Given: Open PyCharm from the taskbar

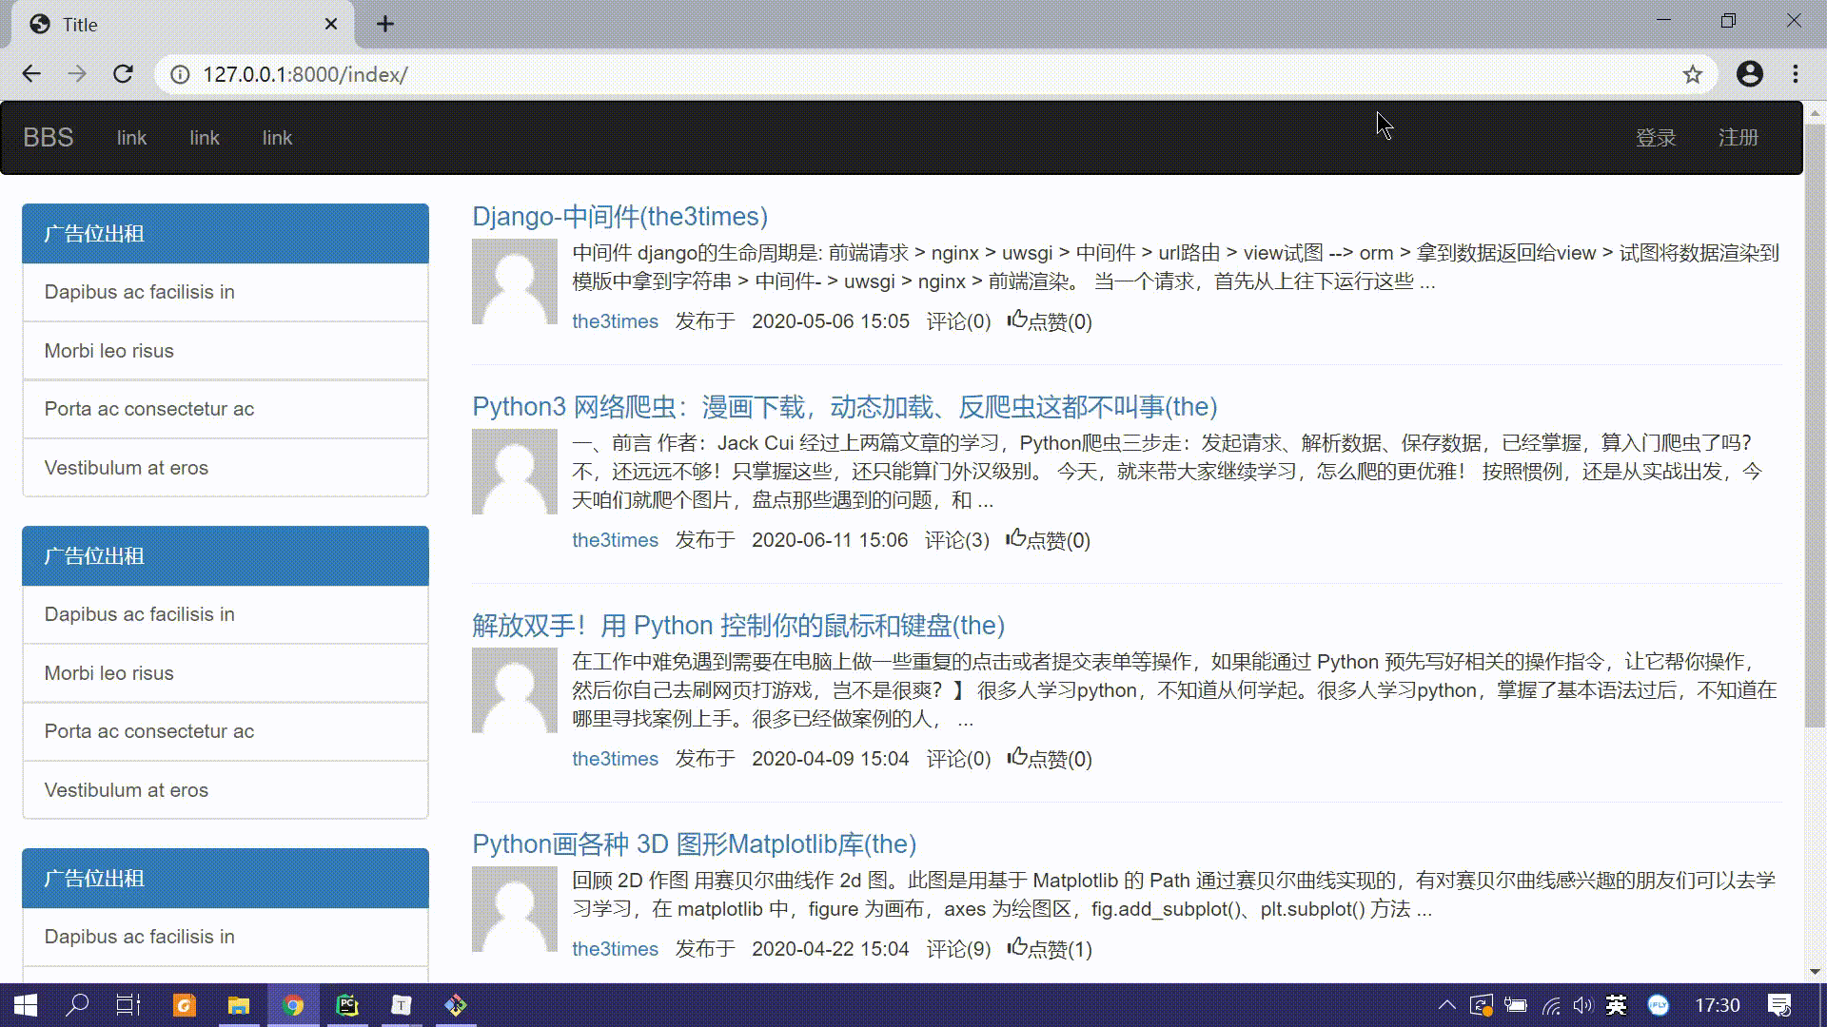Looking at the screenshot, I should click(x=347, y=1005).
